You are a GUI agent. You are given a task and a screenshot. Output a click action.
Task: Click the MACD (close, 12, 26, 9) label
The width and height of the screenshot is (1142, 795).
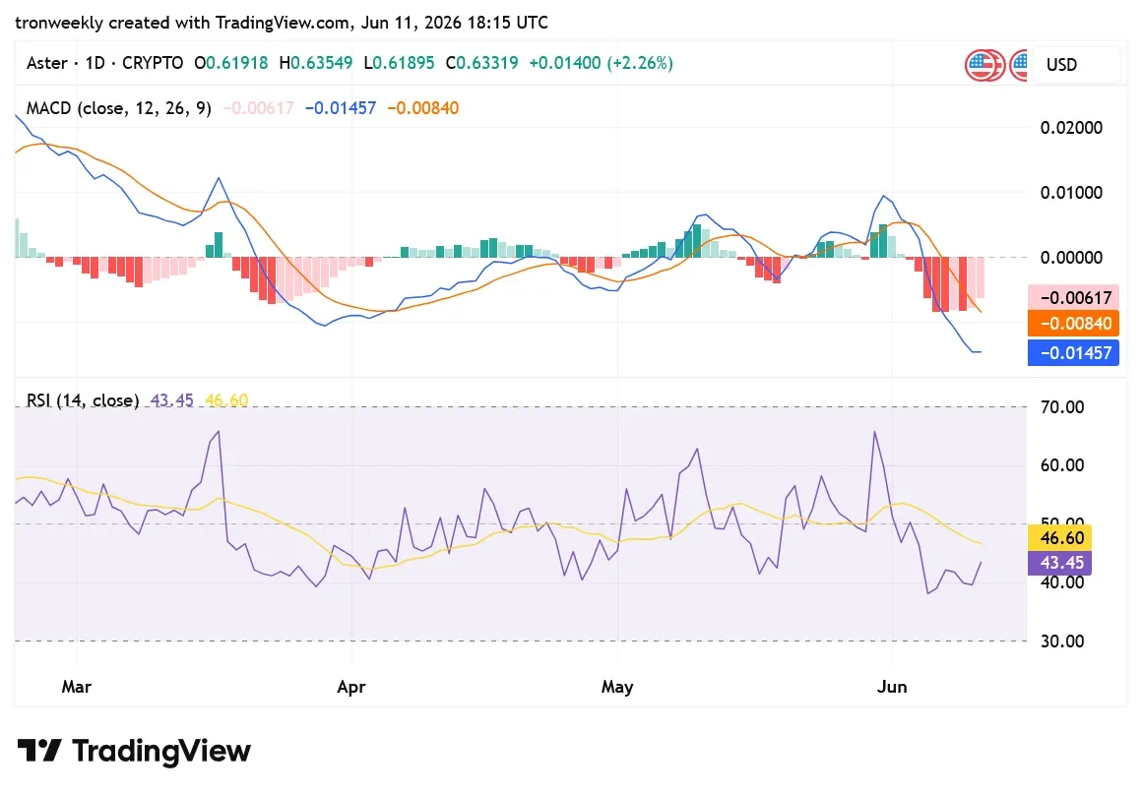[x=119, y=108]
